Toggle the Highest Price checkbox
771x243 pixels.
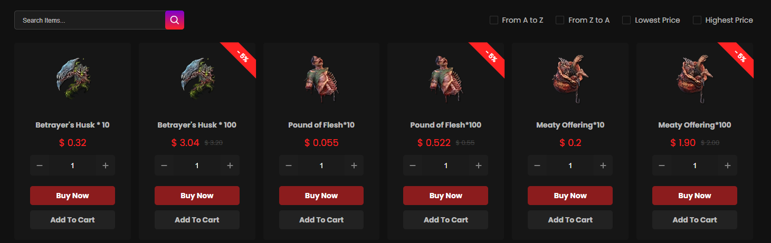[697, 20]
